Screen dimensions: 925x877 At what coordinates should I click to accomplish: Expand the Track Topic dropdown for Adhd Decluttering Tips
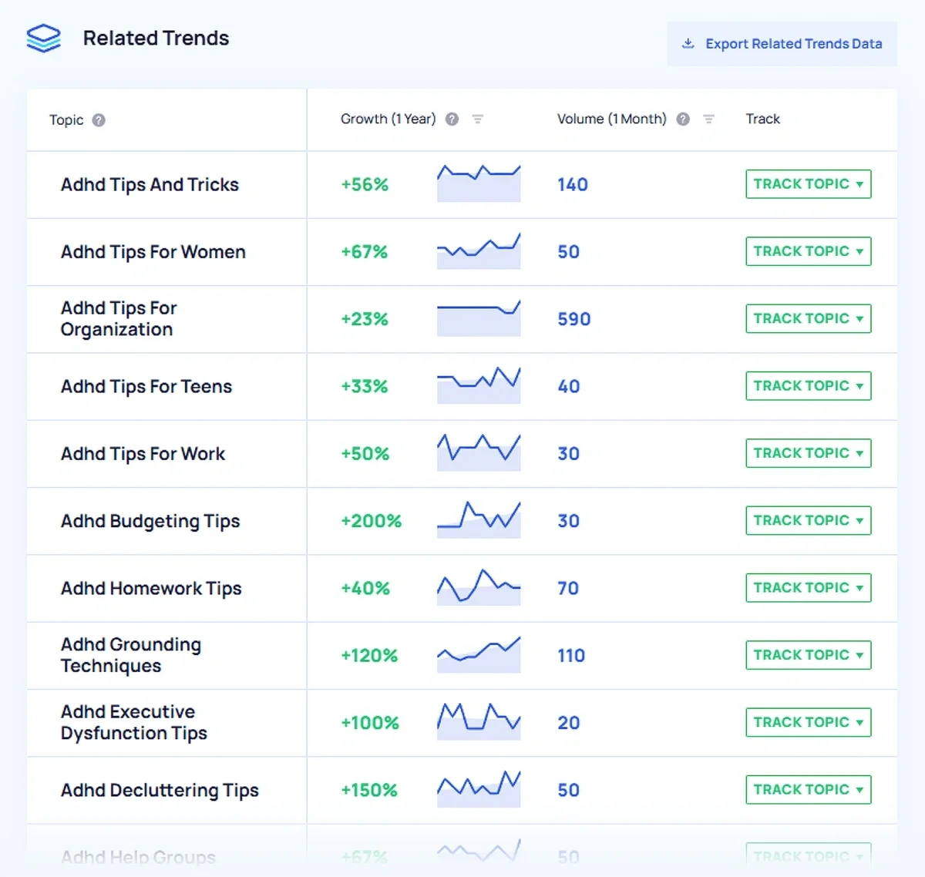pyautogui.click(x=861, y=789)
